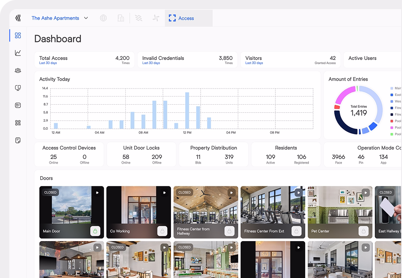The width and height of the screenshot is (402, 278).
Task: Click the dark navy segment of the donut
Action: pos(343,124)
